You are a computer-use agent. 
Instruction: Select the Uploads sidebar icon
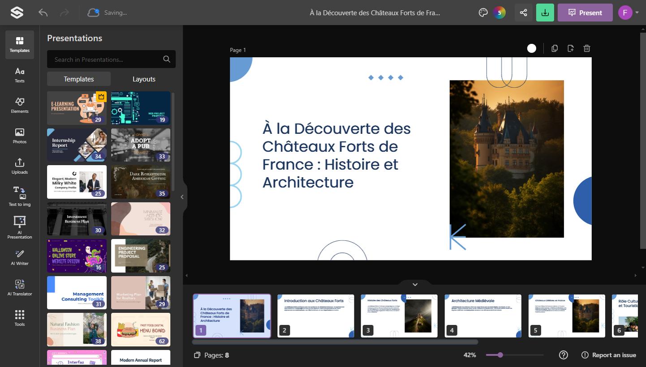click(x=19, y=166)
